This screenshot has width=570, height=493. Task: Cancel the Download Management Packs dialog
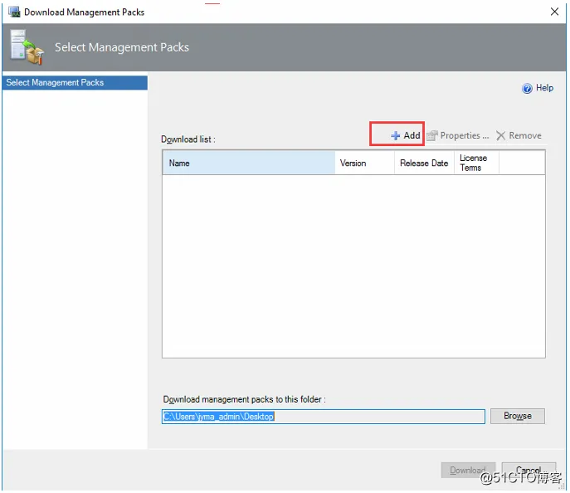[x=529, y=470]
